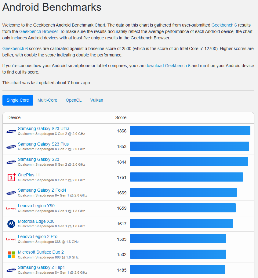Open Motorola Edge X30 link
The width and height of the screenshot is (258, 278).
coord(36,221)
